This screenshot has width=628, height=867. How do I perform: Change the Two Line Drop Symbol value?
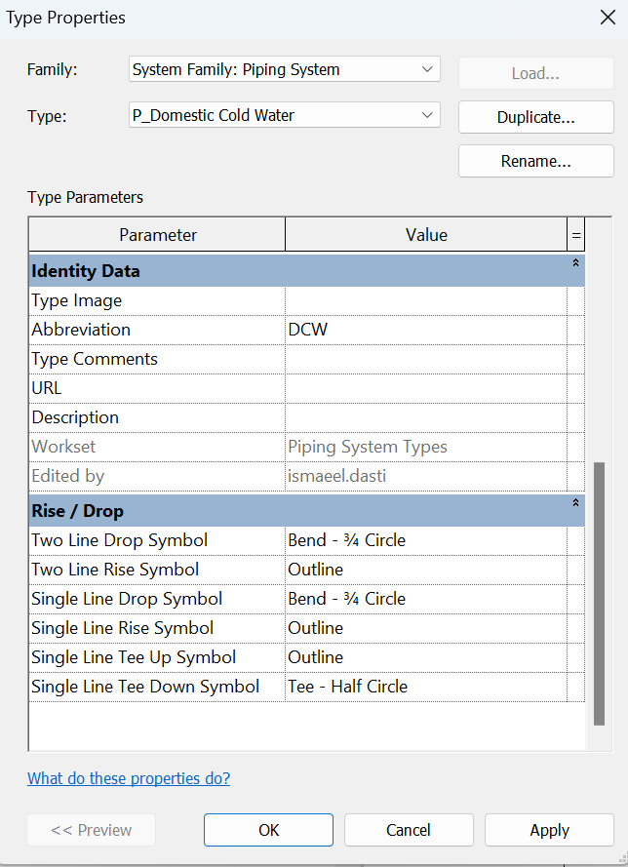[426, 539]
